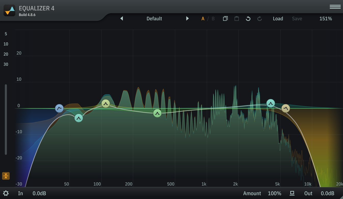Screen dimensions: 343x199
Task: Toggle the orange spectrum analyzer button
Action: click(x=6, y=176)
